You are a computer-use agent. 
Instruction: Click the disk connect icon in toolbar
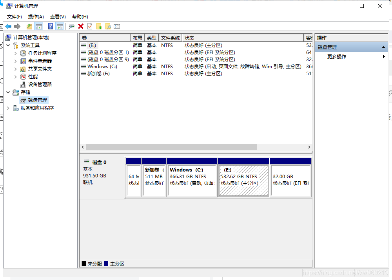tap(71, 26)
